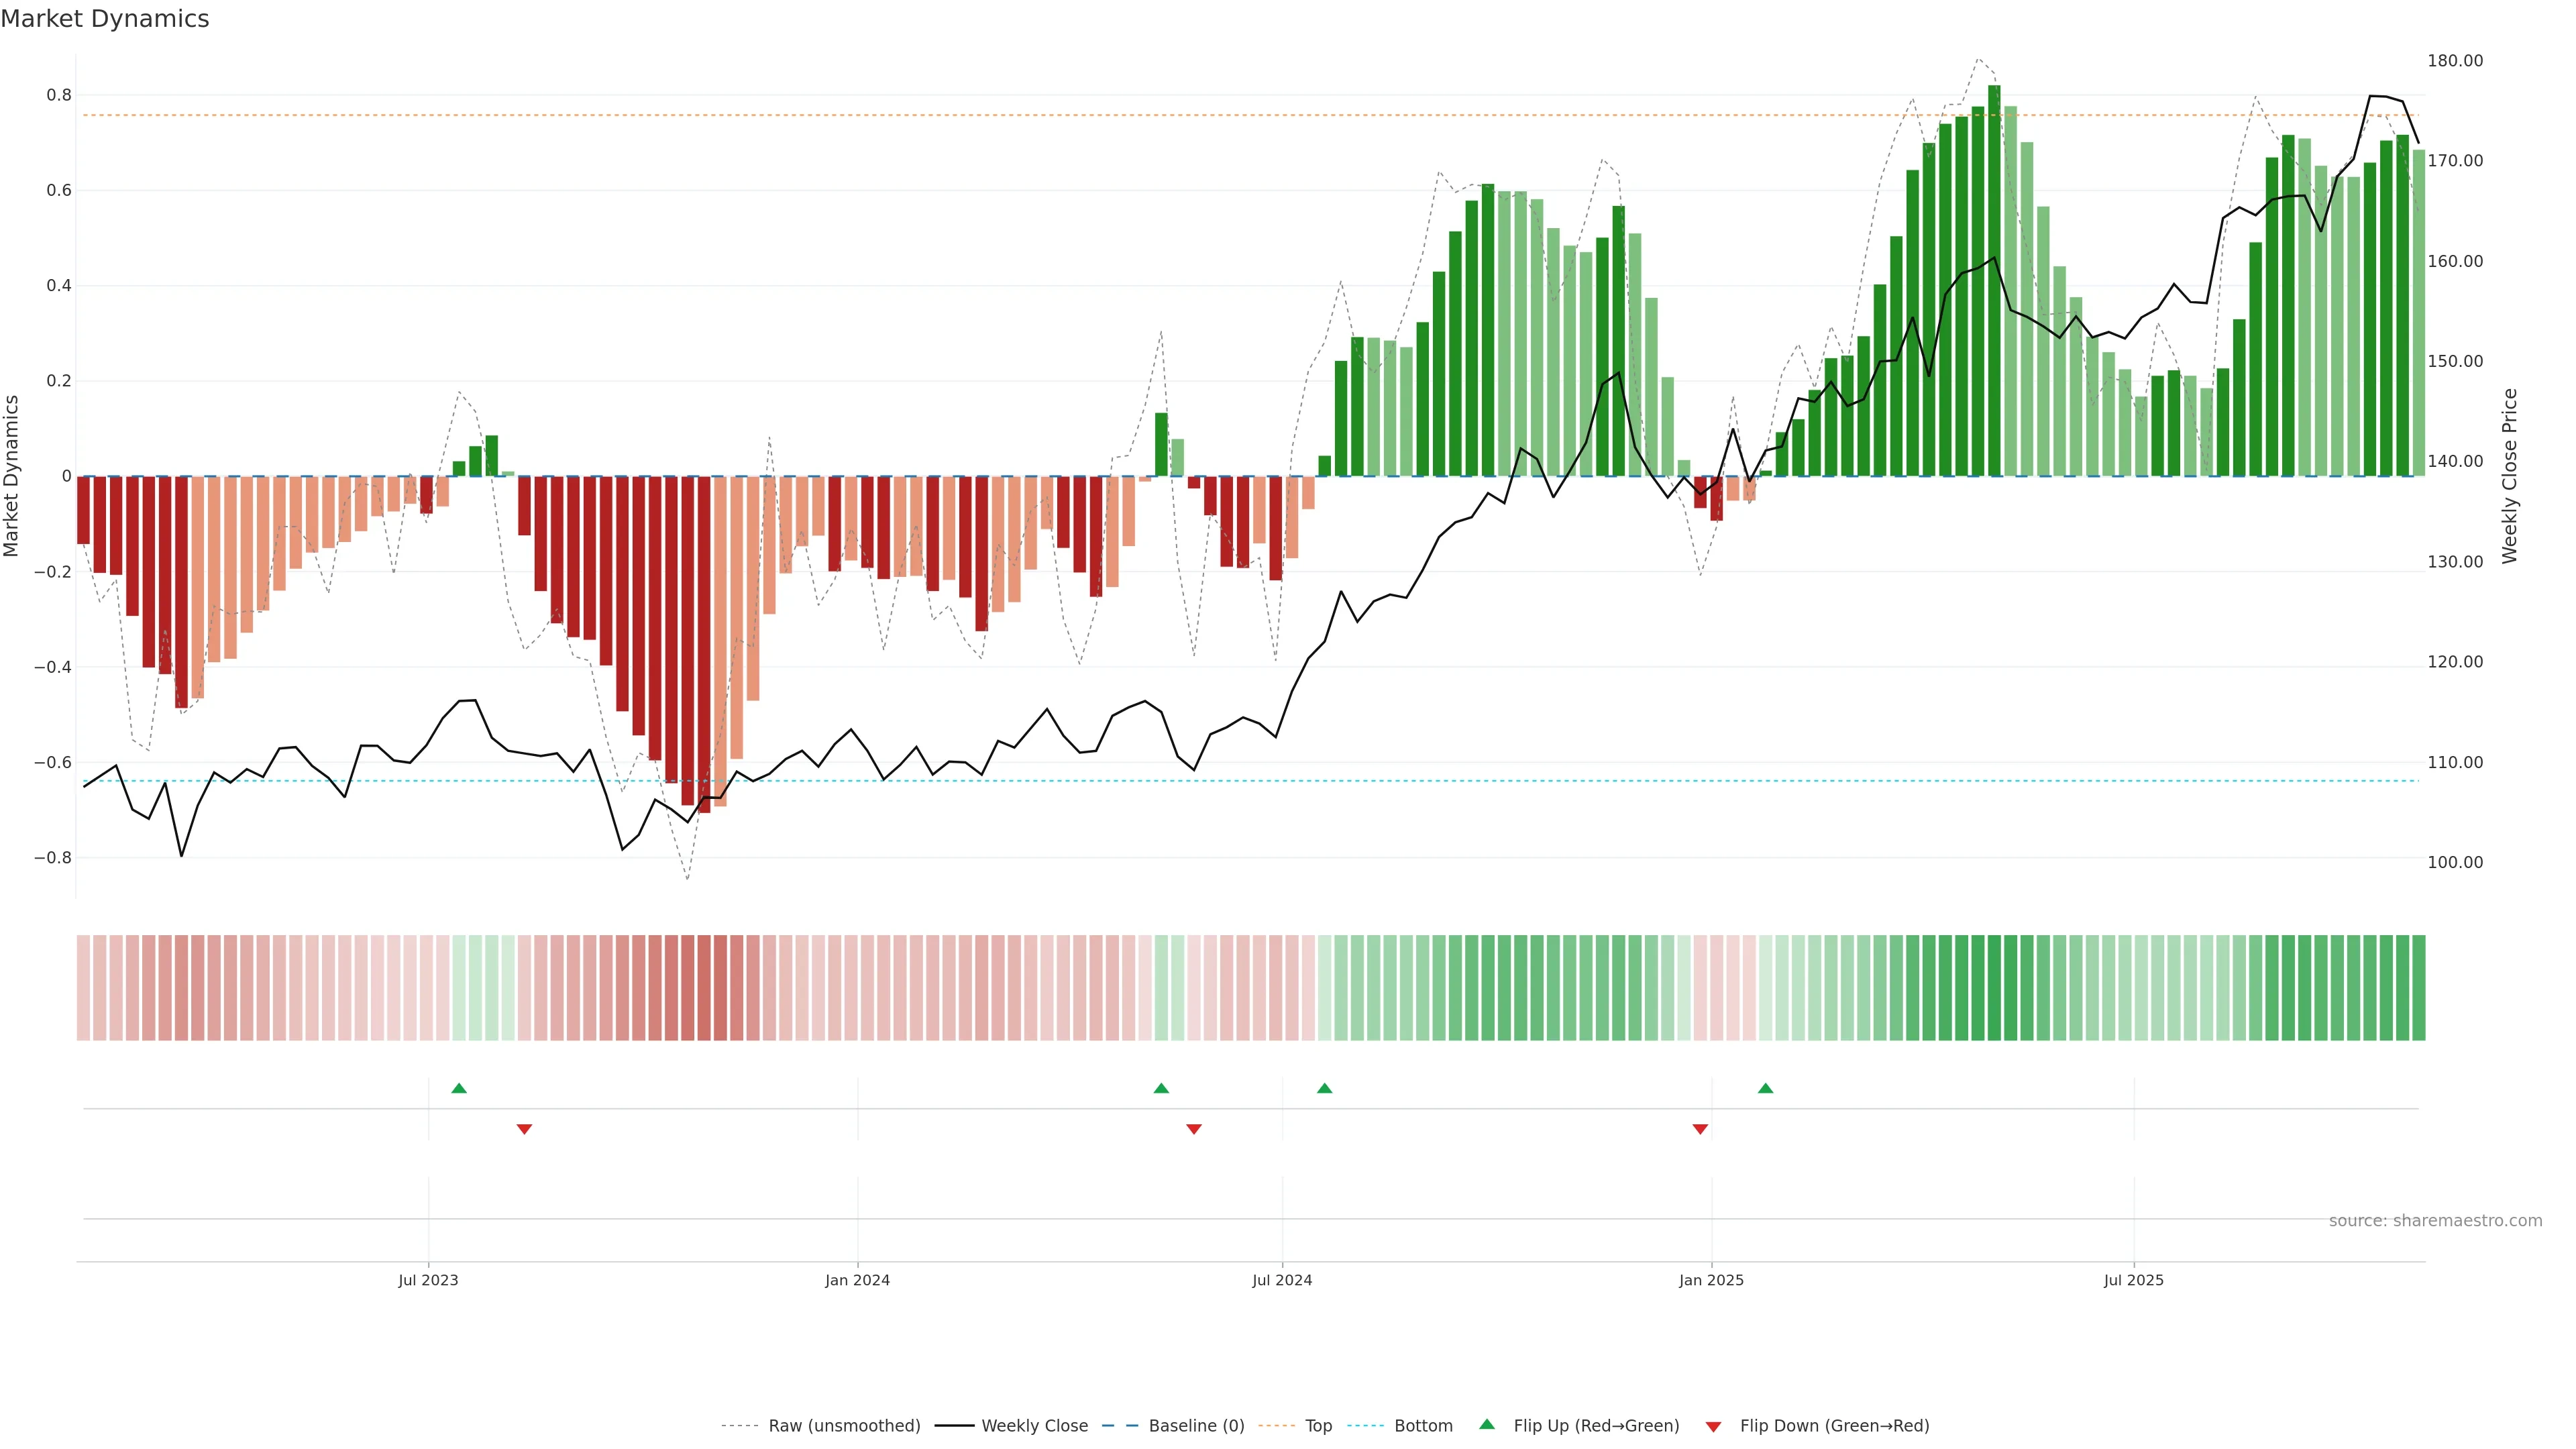Click the green Flip Up legend triangle icon
Screen dimensions: 2576x1449
point(1487,1424)
